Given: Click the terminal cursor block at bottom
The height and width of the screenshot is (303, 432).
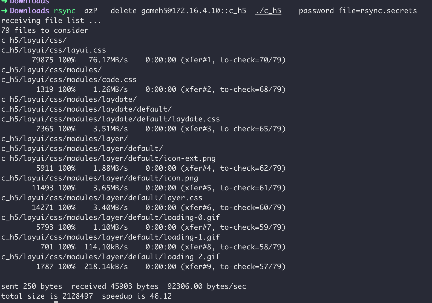Looking at the screenshot, I should point(56,302).
